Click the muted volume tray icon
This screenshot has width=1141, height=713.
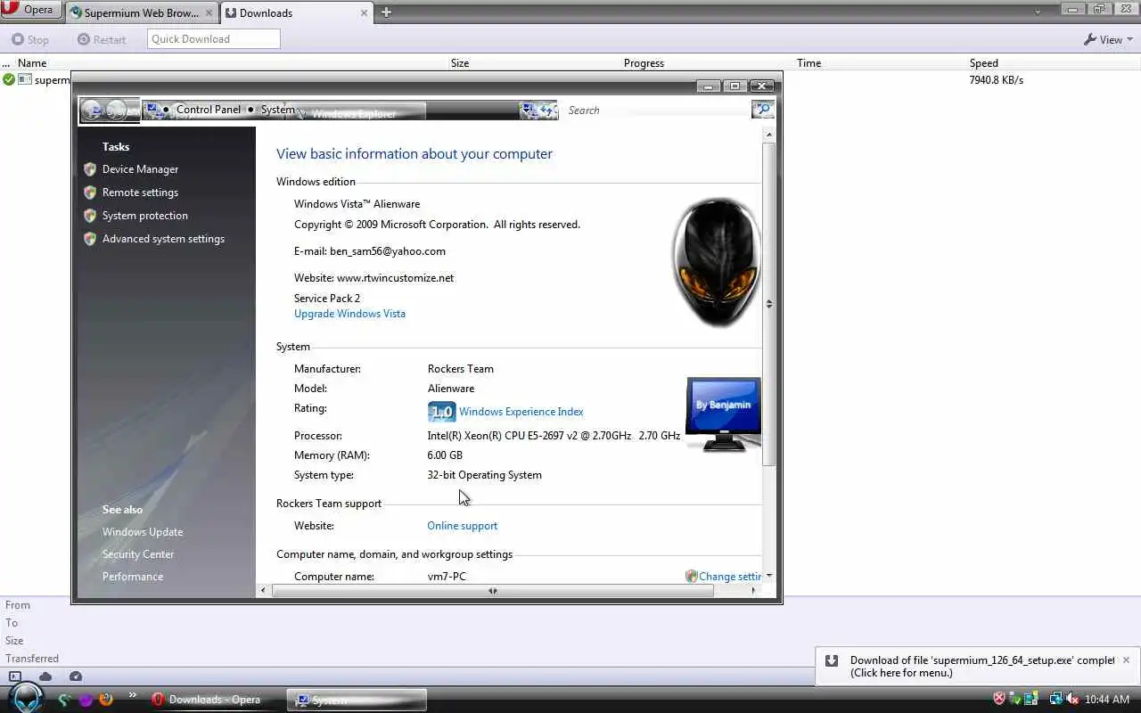pyautogui.click(x=1072, y=700)
